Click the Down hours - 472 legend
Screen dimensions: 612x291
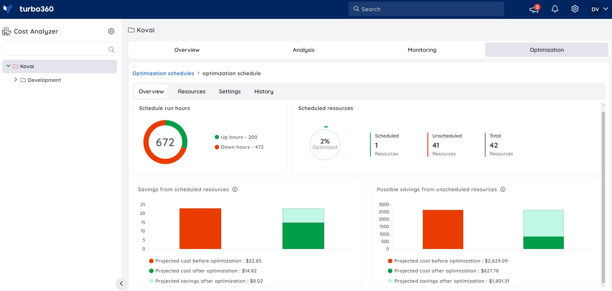[x=239, y=147]
